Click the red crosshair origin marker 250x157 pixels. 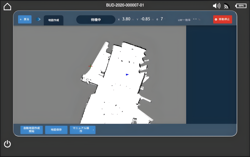(90, 66)
